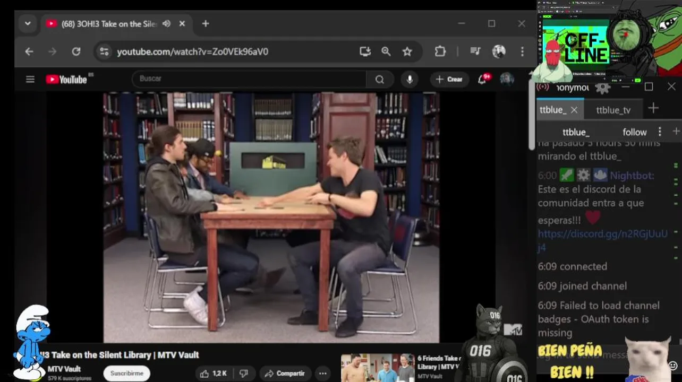Bookmark this page with the star
The height and width of the screenshot is (382, 682).
[x=407, y=51]
